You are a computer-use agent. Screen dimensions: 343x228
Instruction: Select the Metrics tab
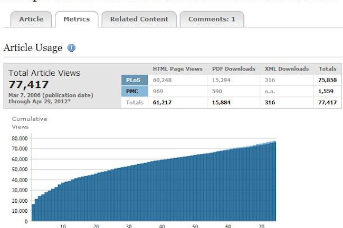(77, 19)
